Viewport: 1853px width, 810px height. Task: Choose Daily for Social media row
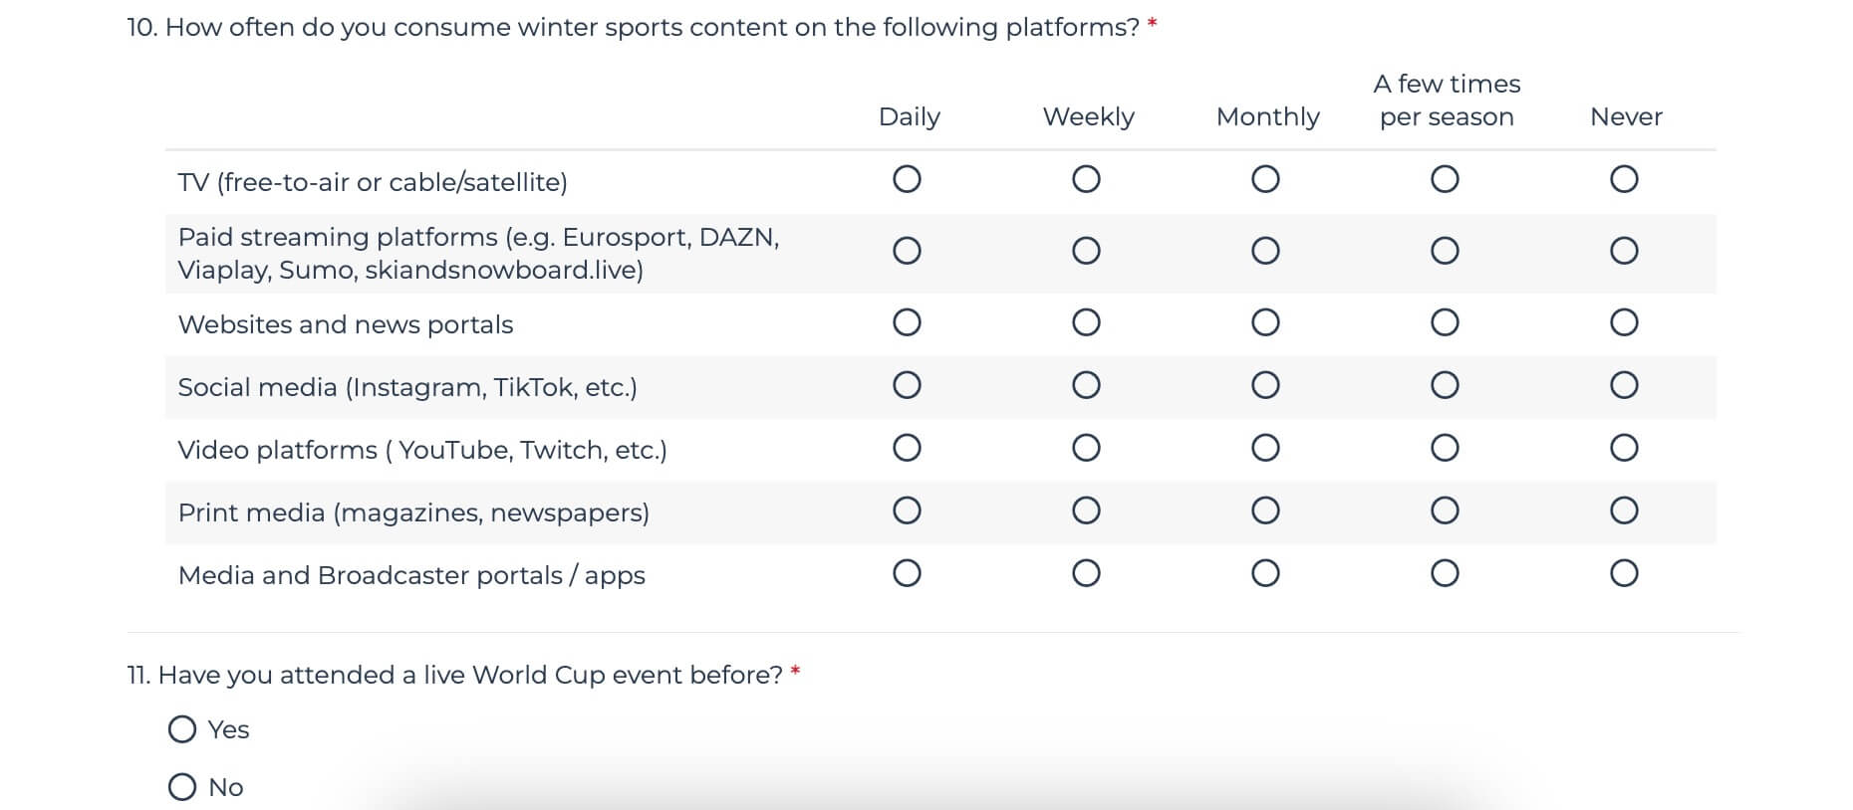pos(907,385)
